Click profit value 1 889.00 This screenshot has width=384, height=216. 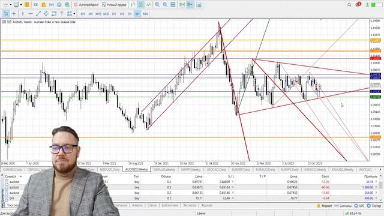coord(368,187)
